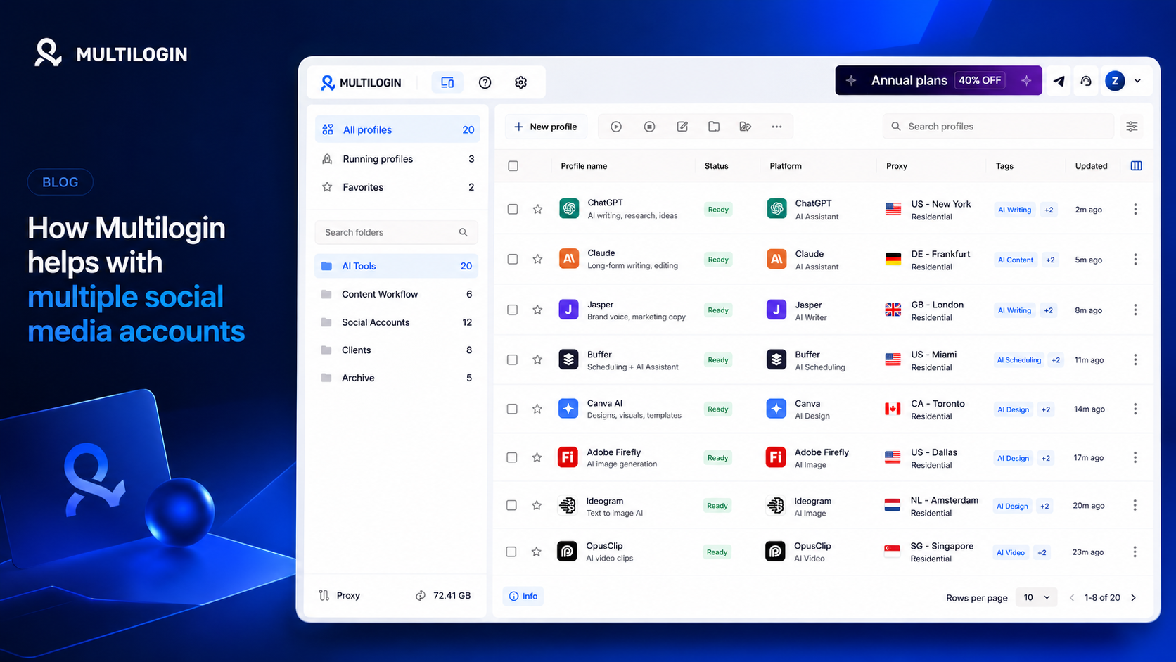Open the AI Tools folder
The image size is (1176, 662).
click(397, 266)
